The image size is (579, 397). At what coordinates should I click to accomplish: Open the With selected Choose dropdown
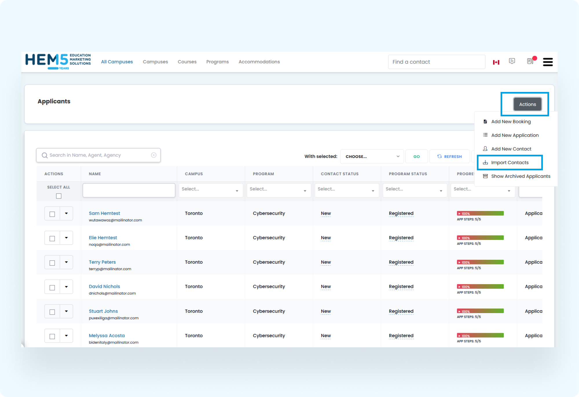372,157
